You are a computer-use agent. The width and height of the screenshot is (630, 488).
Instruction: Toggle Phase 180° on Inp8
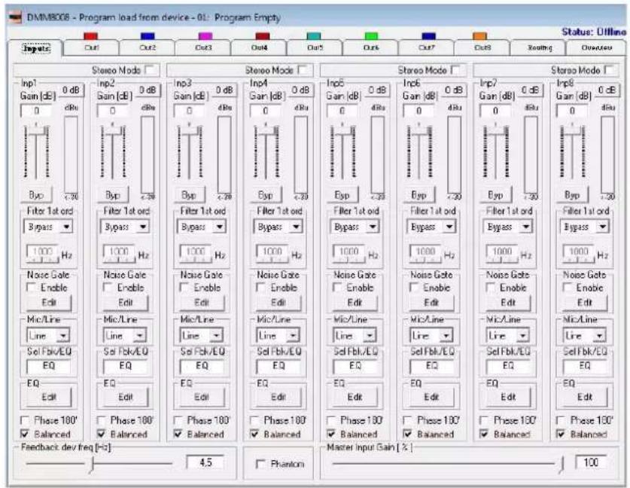click(x=561, y=420)
